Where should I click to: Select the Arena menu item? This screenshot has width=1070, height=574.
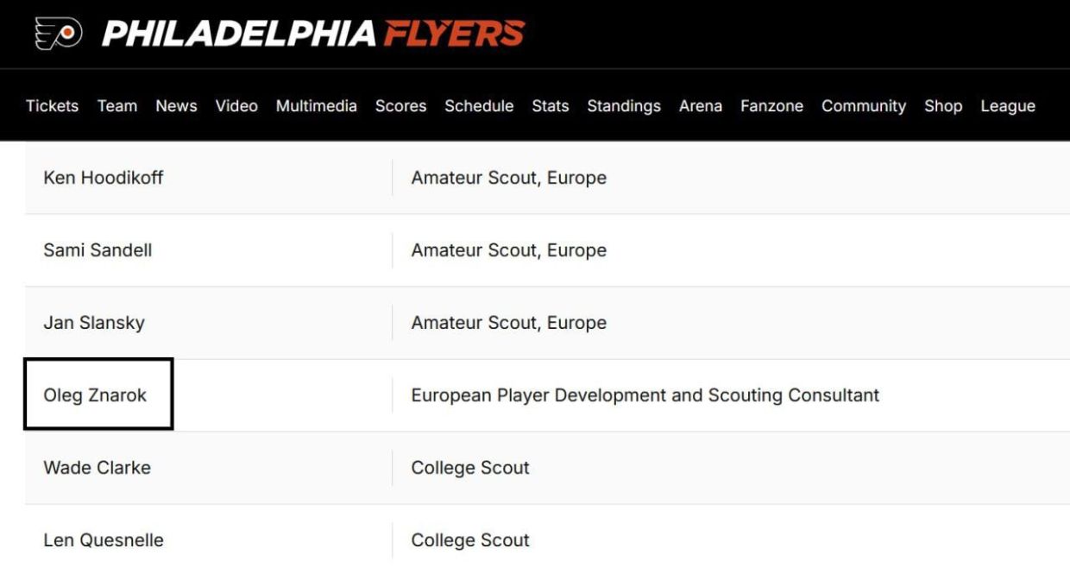point(700,106)
